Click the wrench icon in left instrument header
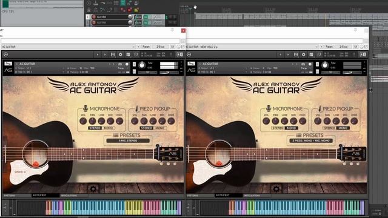 coord(8,64)
